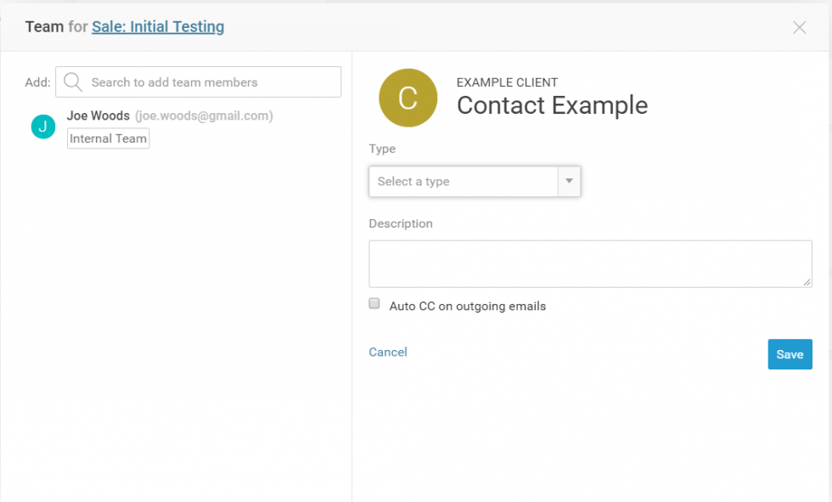Click Joe Woods' teal J avatar
Viewport: 832px width, 502px height.
[x=43, y=127]
